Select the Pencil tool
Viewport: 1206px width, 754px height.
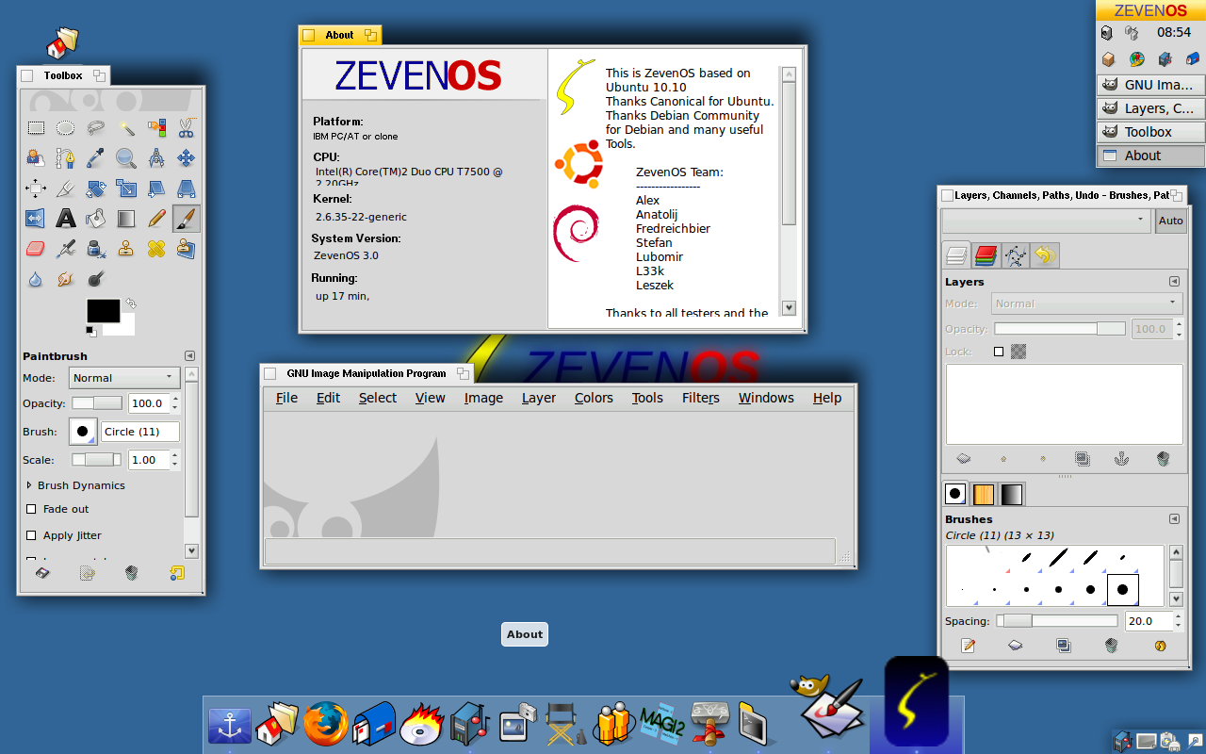click(x=156, y=219)
